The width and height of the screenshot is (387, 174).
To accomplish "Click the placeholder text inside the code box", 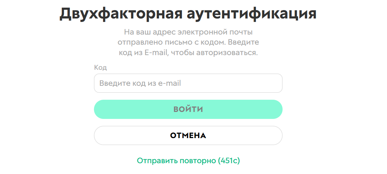I will click(x=140, y=84).
